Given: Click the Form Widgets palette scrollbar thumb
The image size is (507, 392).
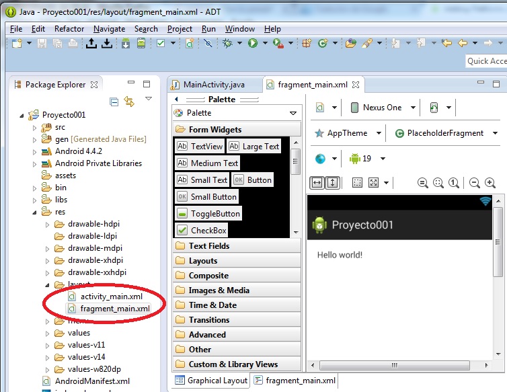Looking at the screenshot, I should (295, 161).
